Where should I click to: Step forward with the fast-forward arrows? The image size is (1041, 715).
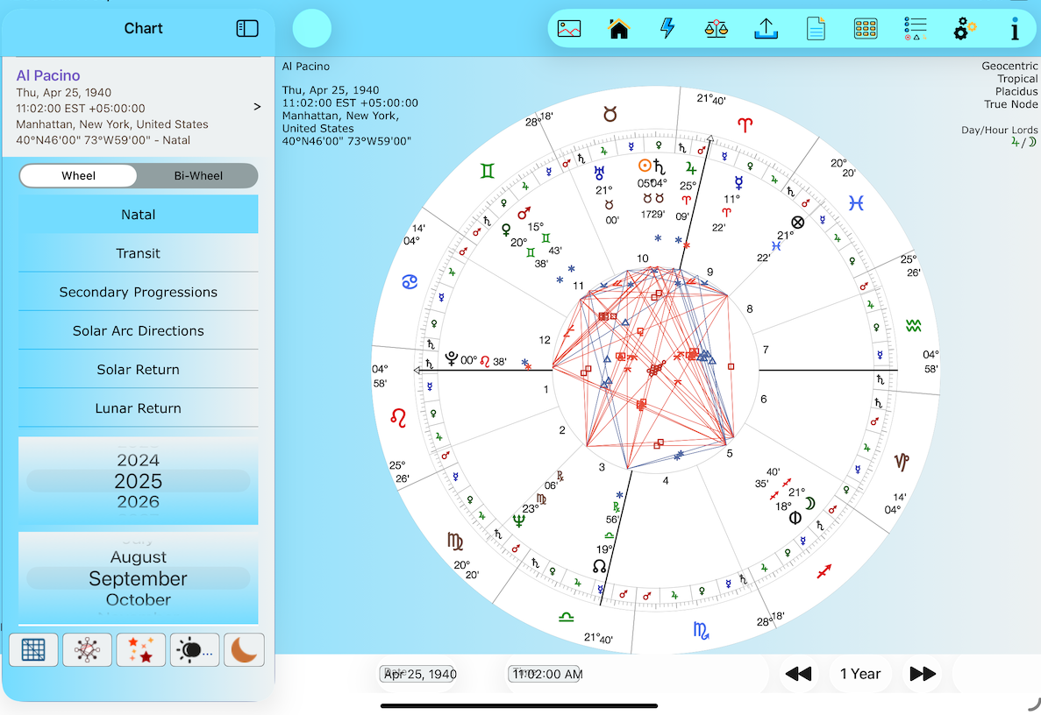tap(923, 674)
